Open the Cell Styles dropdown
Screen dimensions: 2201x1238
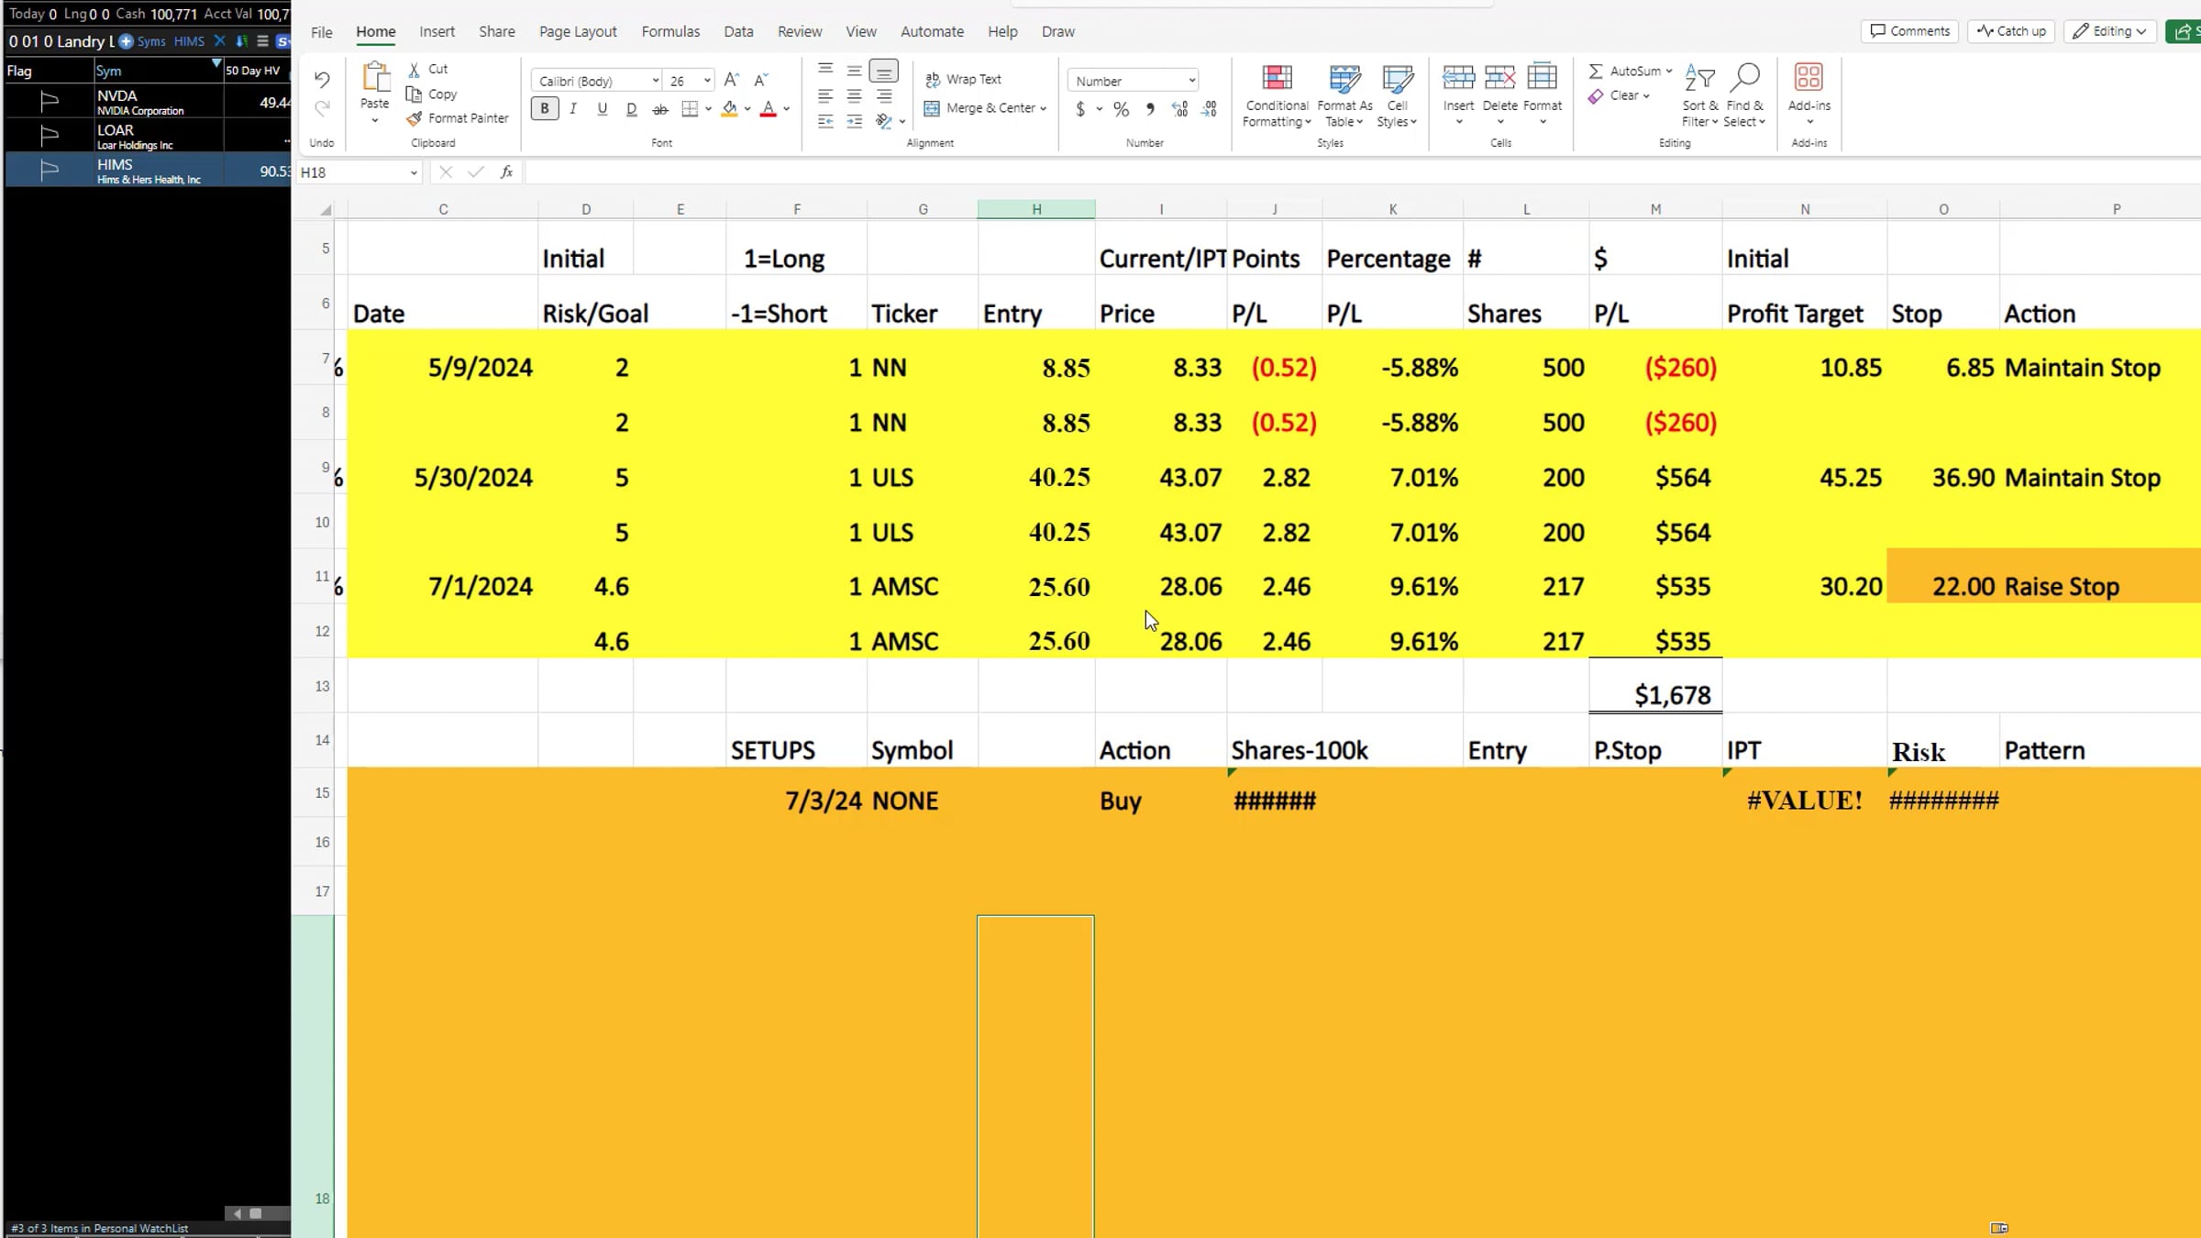tap(1397, 96)
